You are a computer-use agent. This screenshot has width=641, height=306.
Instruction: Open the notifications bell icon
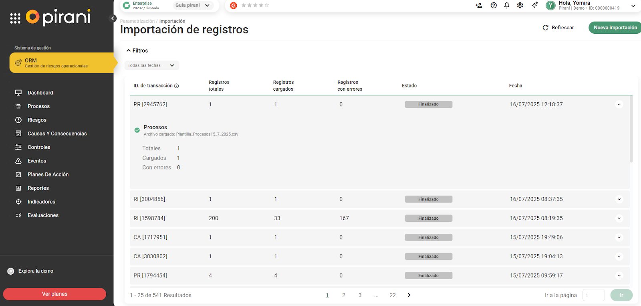click(x=507, y=5)
